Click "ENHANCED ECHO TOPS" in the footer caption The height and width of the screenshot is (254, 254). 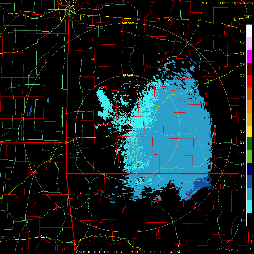(x=99, y=252)
